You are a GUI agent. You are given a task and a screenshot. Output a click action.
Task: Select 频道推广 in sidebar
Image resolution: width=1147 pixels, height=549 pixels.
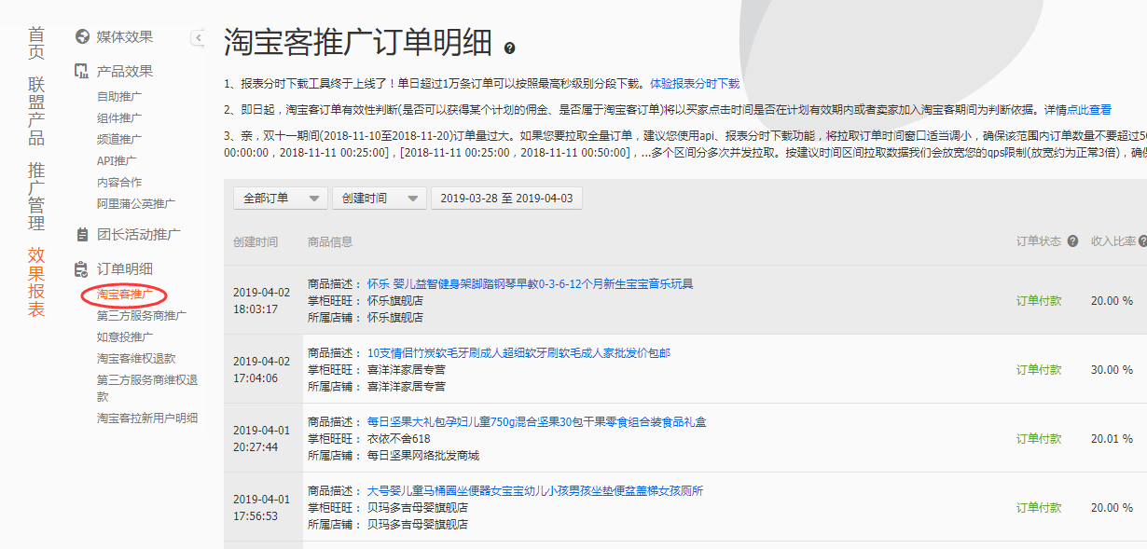(119, 139)
